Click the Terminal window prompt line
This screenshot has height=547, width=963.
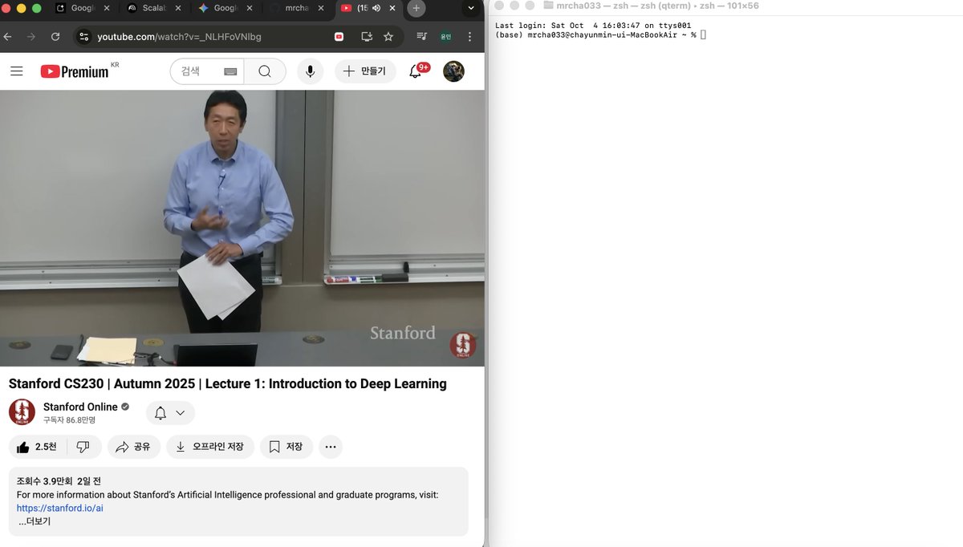(600, 34)
